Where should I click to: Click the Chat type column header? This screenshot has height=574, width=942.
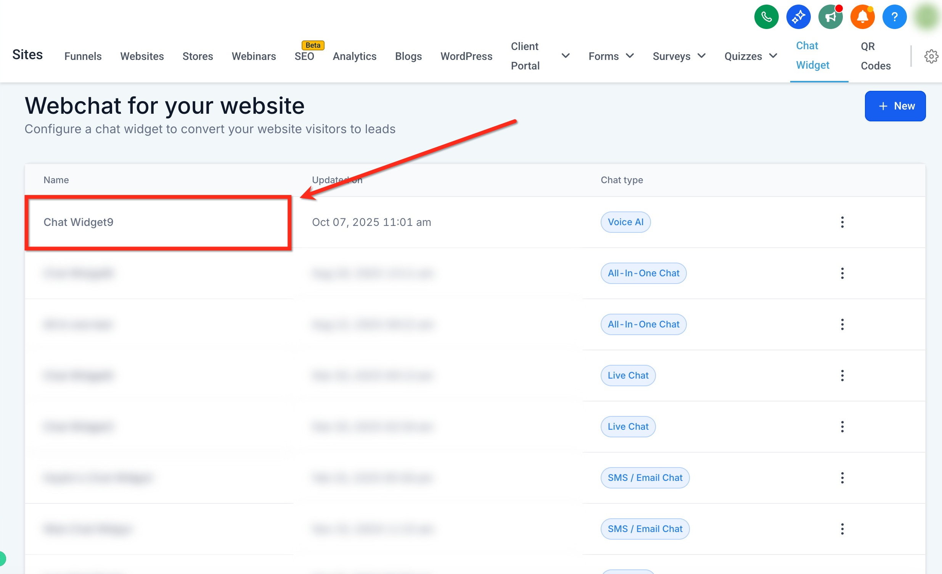[x=622, y=180]
